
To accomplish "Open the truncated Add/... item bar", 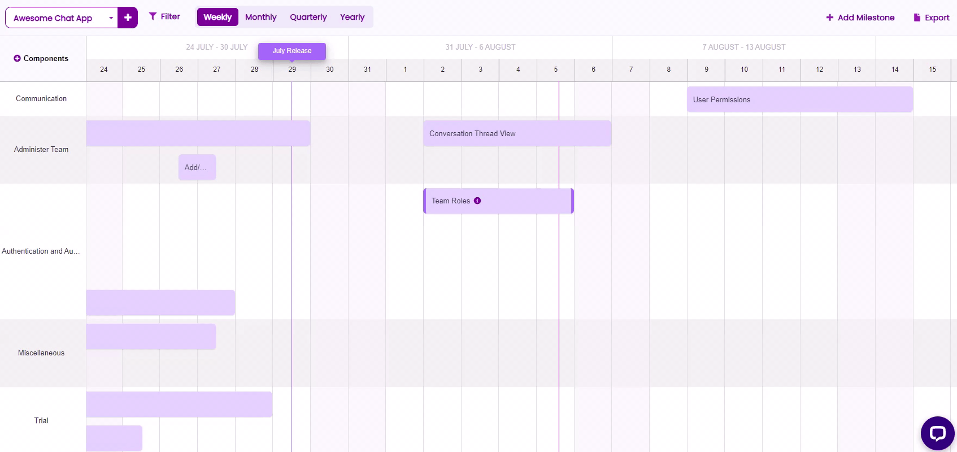I will tap(197, 167).
